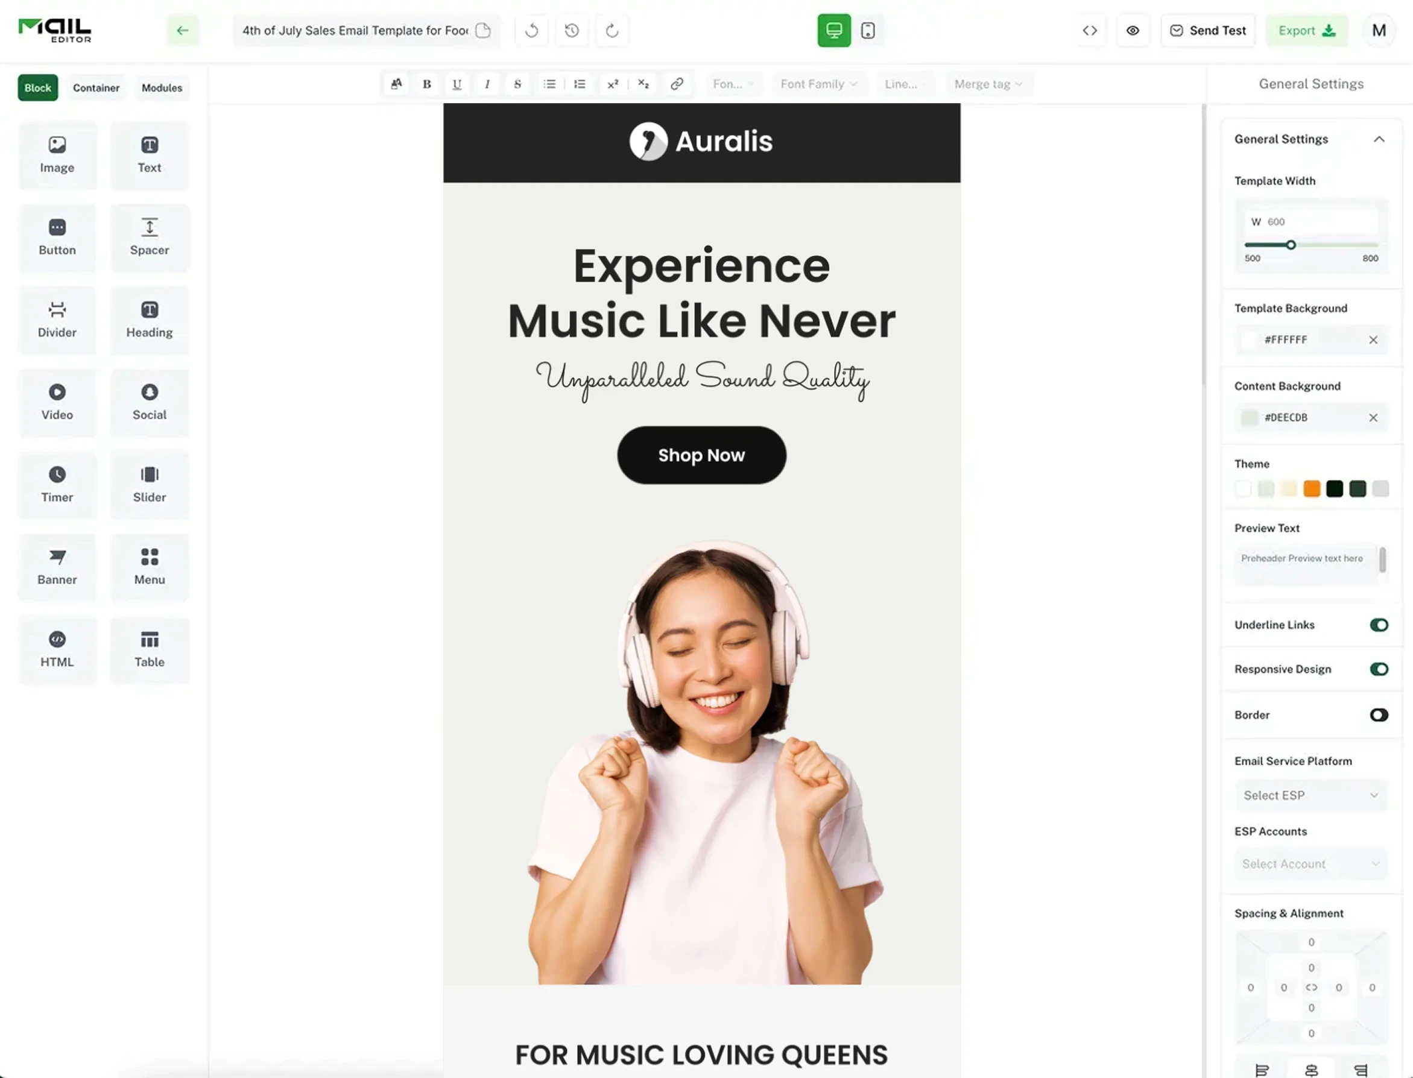
Task: Switch to desktop view
Action: pos(833,30)
